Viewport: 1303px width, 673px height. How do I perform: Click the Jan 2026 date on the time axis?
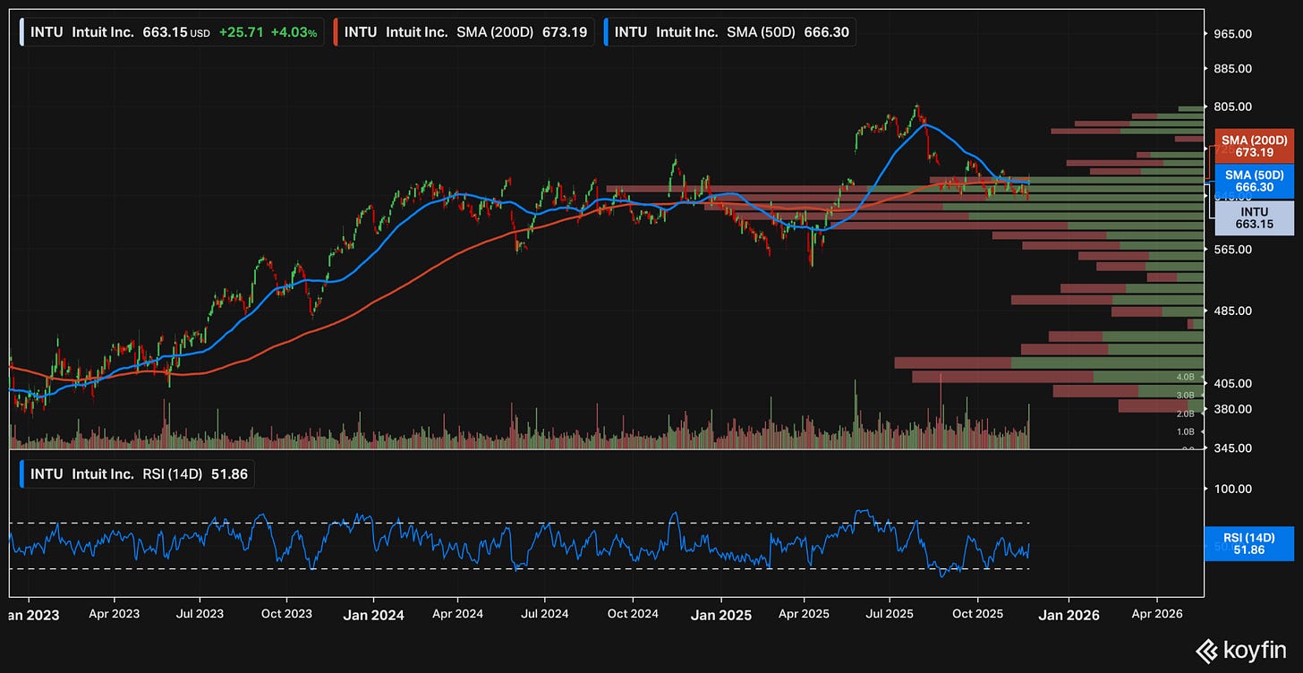pyautogui.click(x=1069, y=615)
